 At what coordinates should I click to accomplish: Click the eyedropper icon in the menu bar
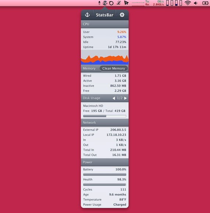(x=99, y=3)
